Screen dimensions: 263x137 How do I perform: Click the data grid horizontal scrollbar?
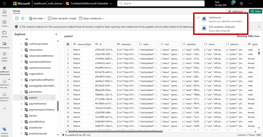[x=115, y=132]
